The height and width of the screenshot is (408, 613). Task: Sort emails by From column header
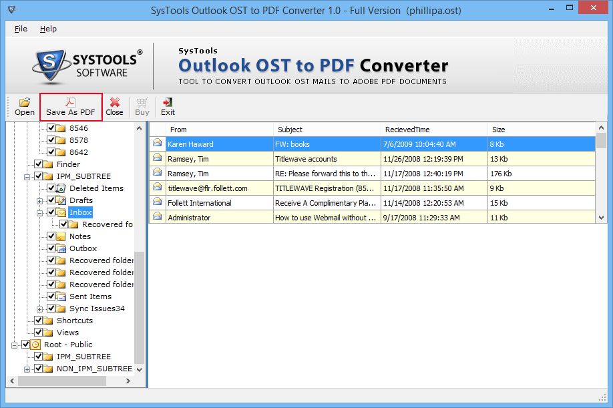click(x=219, y=130)
